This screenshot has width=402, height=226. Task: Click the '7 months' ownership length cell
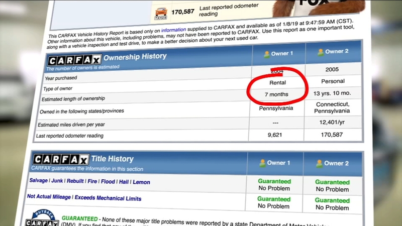click(x=276, y=94)
